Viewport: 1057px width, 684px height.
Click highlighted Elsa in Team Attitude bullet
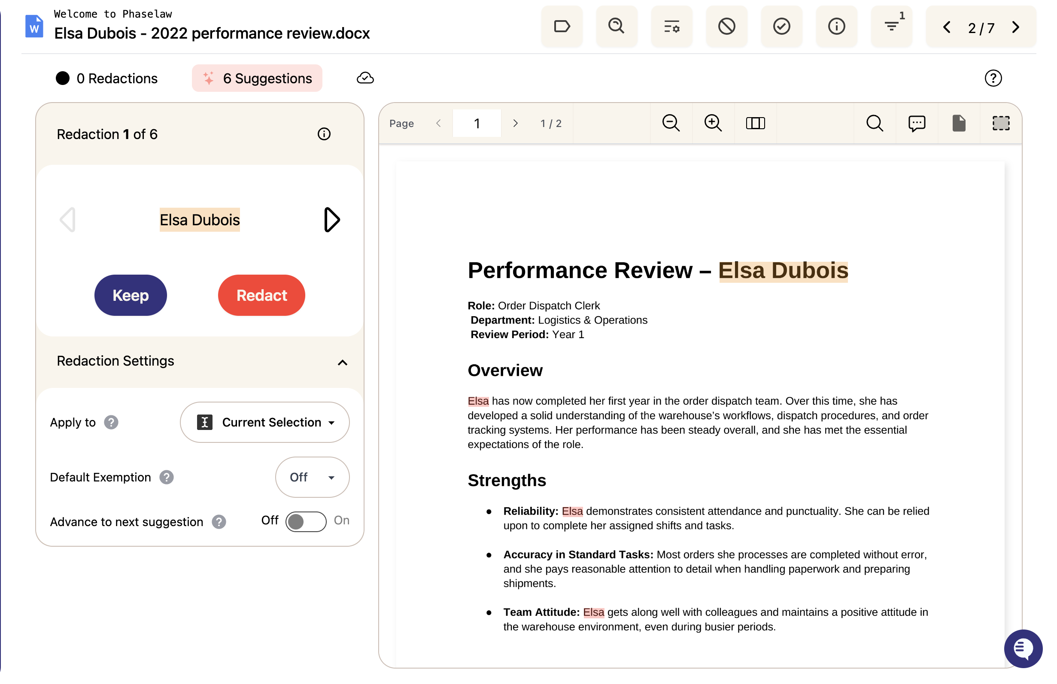coord(593,612)
